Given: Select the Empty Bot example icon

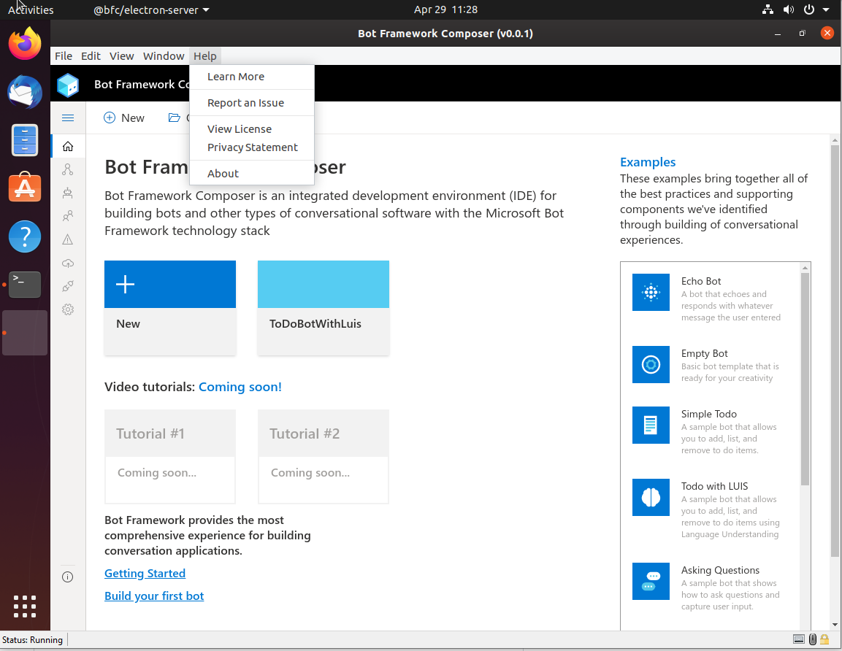Looking at the screenshot, I should coord(651,364).
